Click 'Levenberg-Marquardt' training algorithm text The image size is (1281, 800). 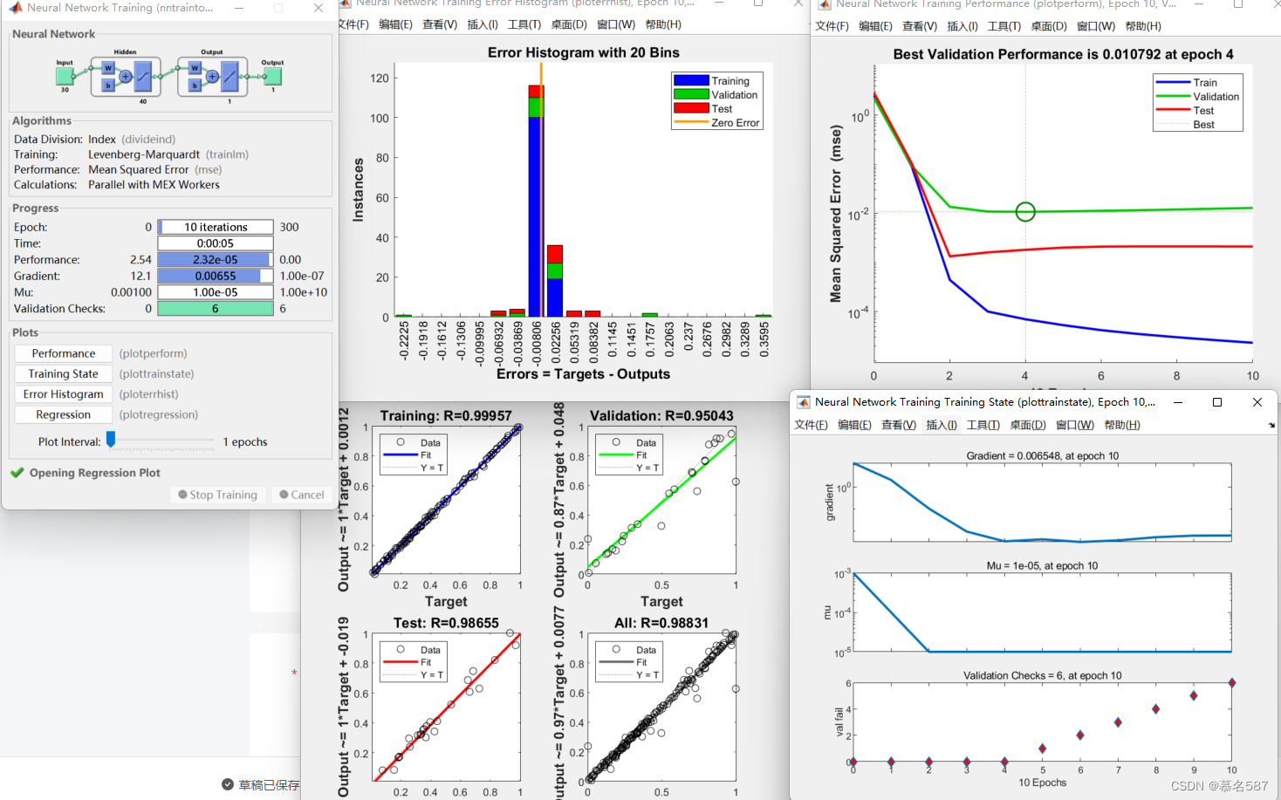144,154
